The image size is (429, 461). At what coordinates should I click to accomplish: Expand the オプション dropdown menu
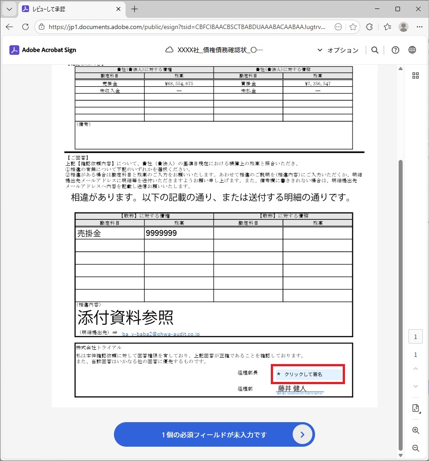coord(338,50)
